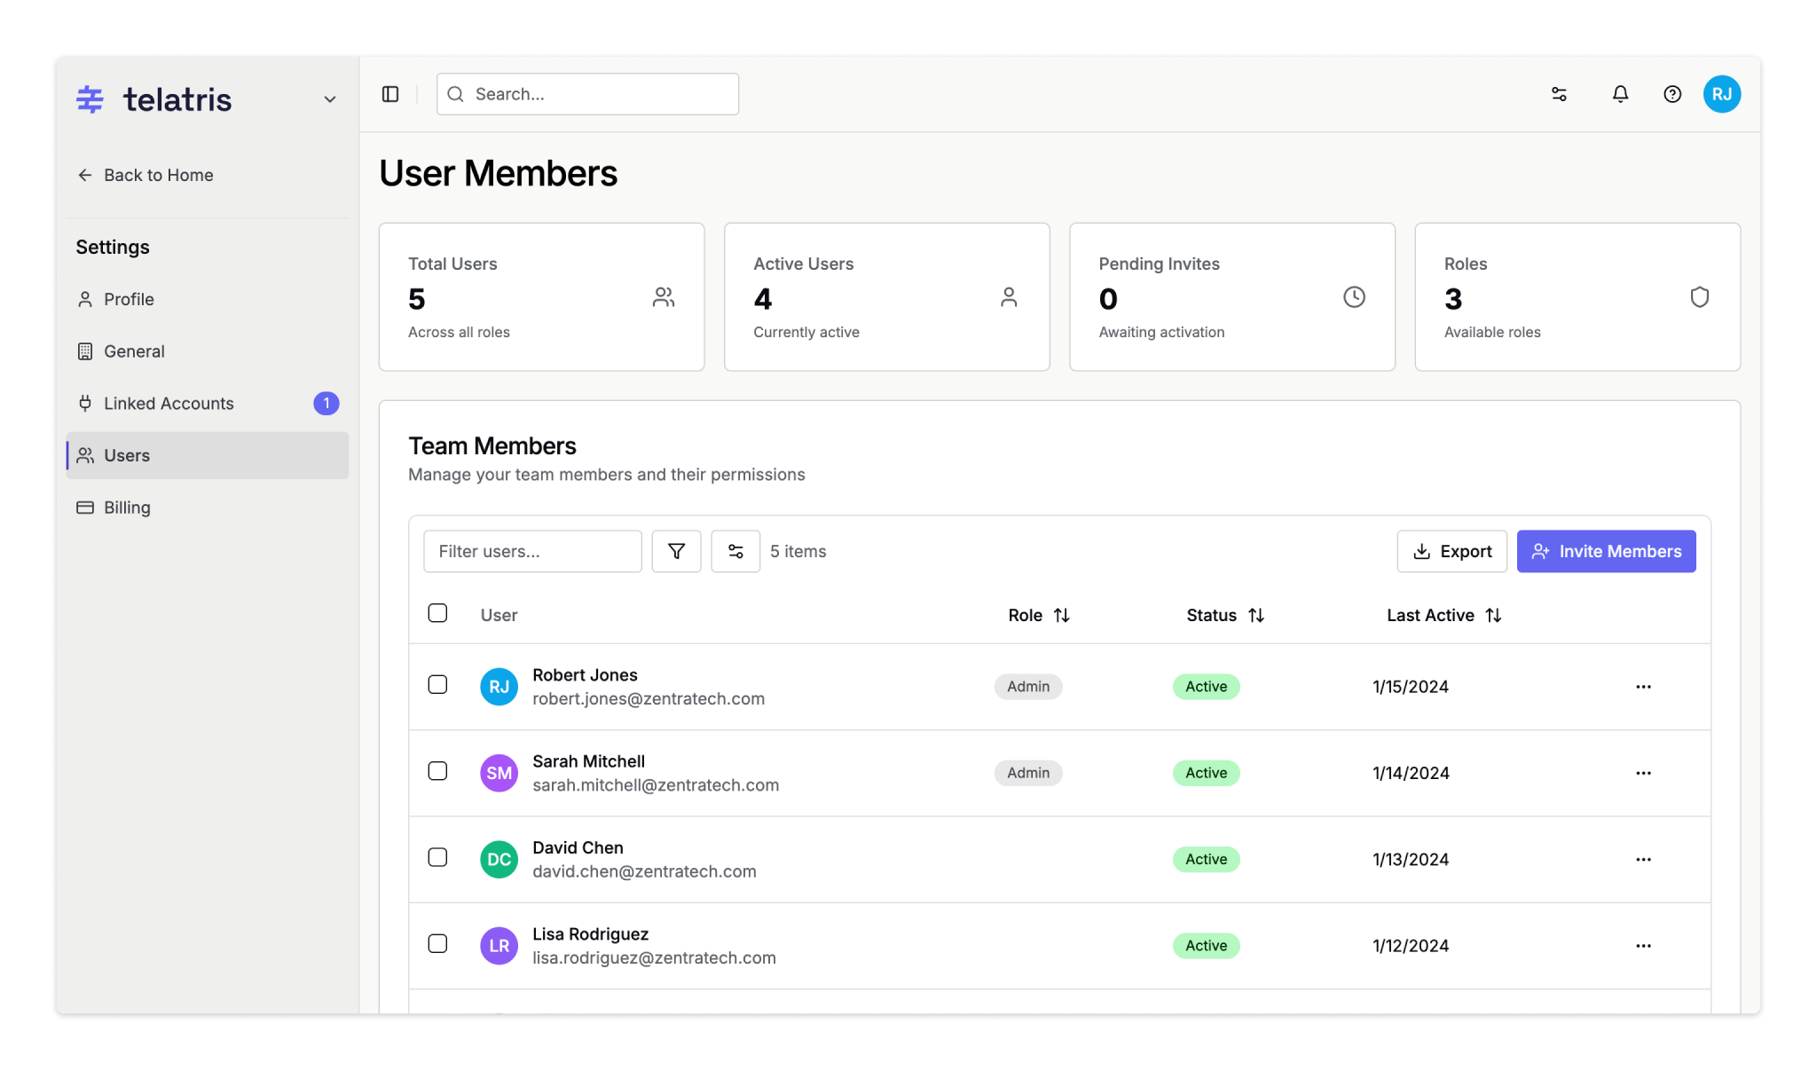Click the funnel filter icon
This screenshot has height=1071, width=1817.
676,551
